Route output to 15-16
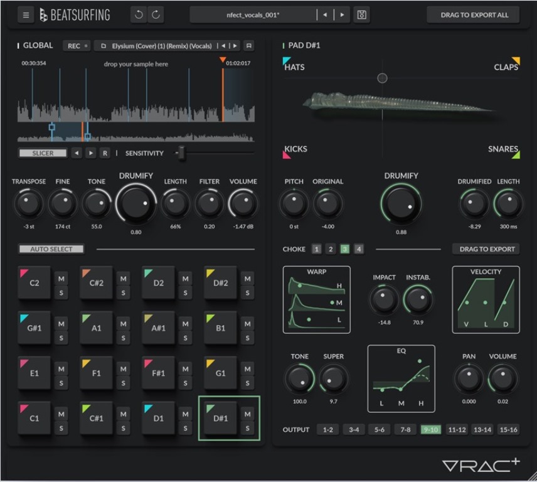Image resolution: width=537 pixels, height=482 pixels. click(x=508, y=429)
